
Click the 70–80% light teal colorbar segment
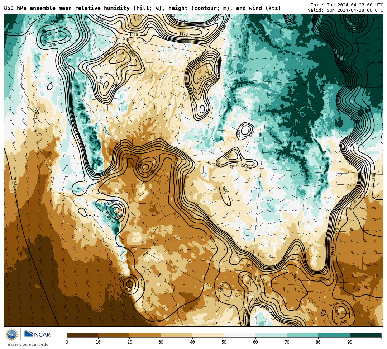302,335
